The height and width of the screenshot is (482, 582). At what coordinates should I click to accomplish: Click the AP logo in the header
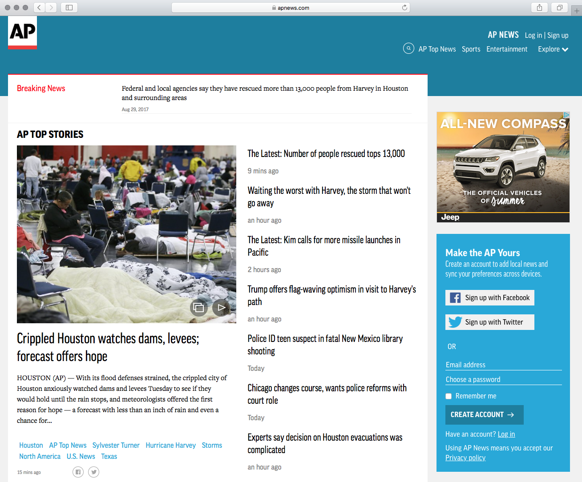tap(22, 32)
